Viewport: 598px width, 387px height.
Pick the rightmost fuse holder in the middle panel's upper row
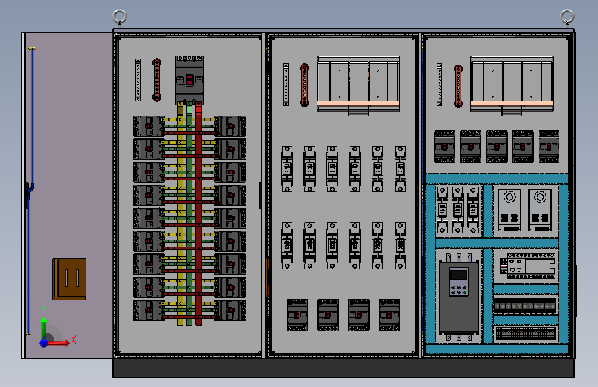pyautogui.click(x=400, y=169)
